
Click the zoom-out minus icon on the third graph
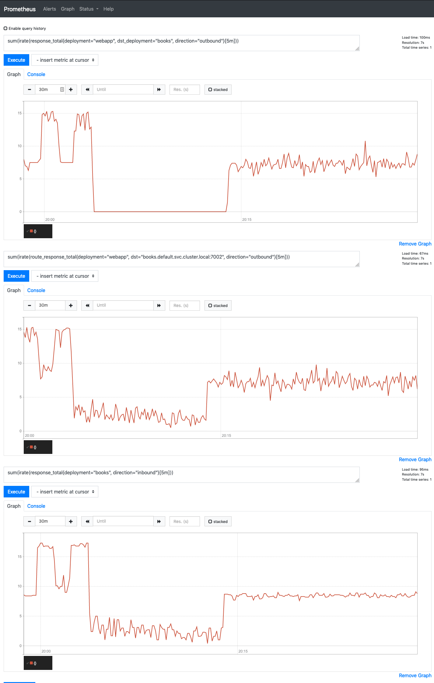[x=29, y=521]
